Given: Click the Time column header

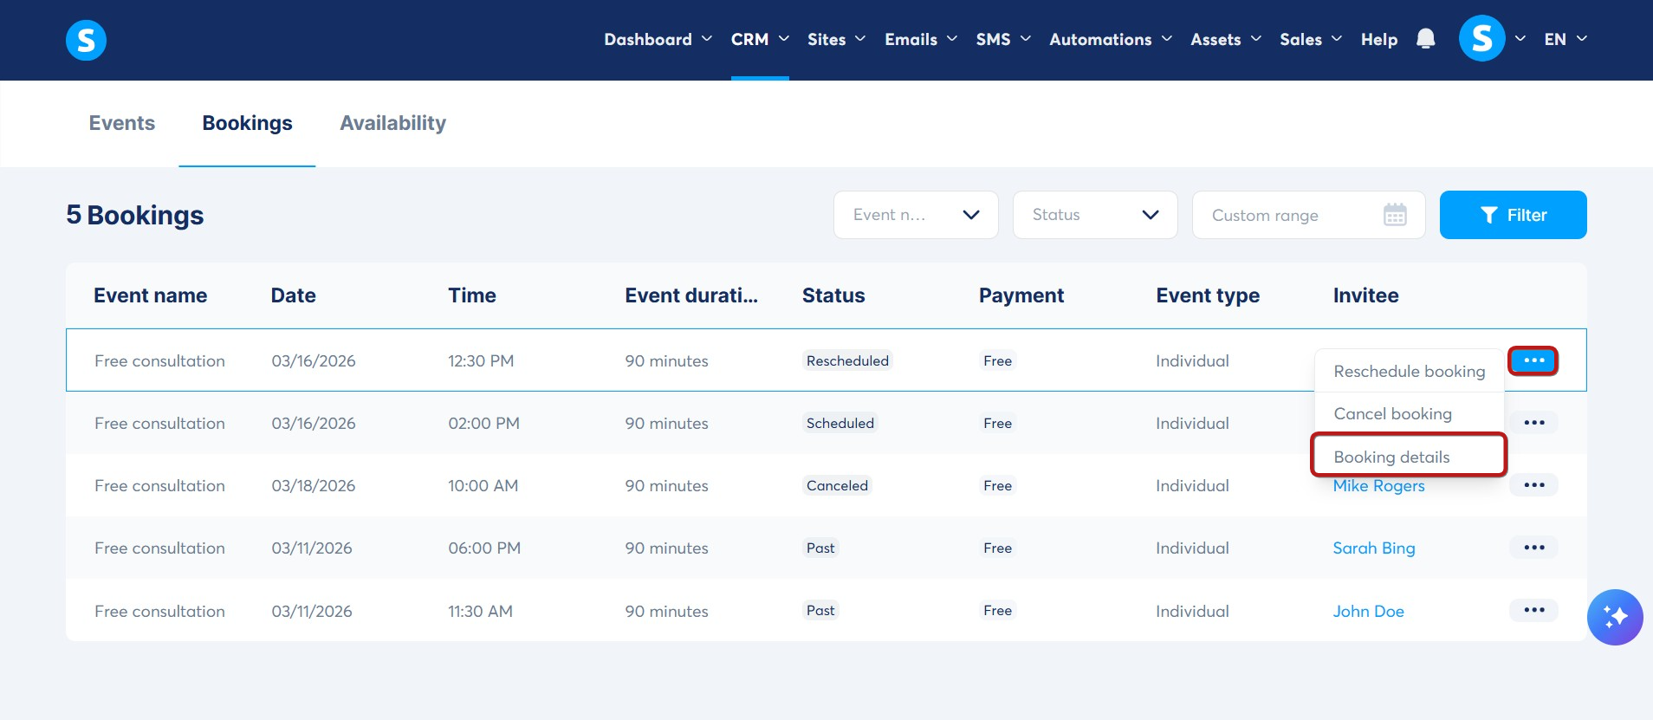Looking at the screenshot, I should click(472, 295).
